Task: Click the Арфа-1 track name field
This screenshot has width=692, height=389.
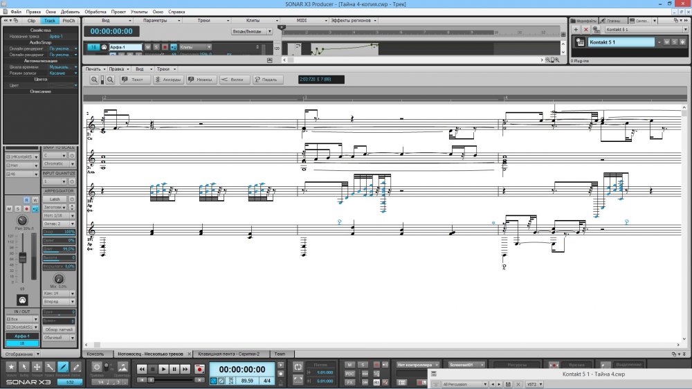Action: pos(125,47)
